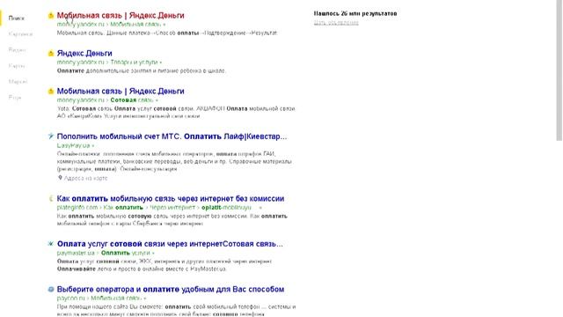The image size is (563, 317).
Task: Click the Дать объявление link under the result count
Action: (x=336, y=23)
